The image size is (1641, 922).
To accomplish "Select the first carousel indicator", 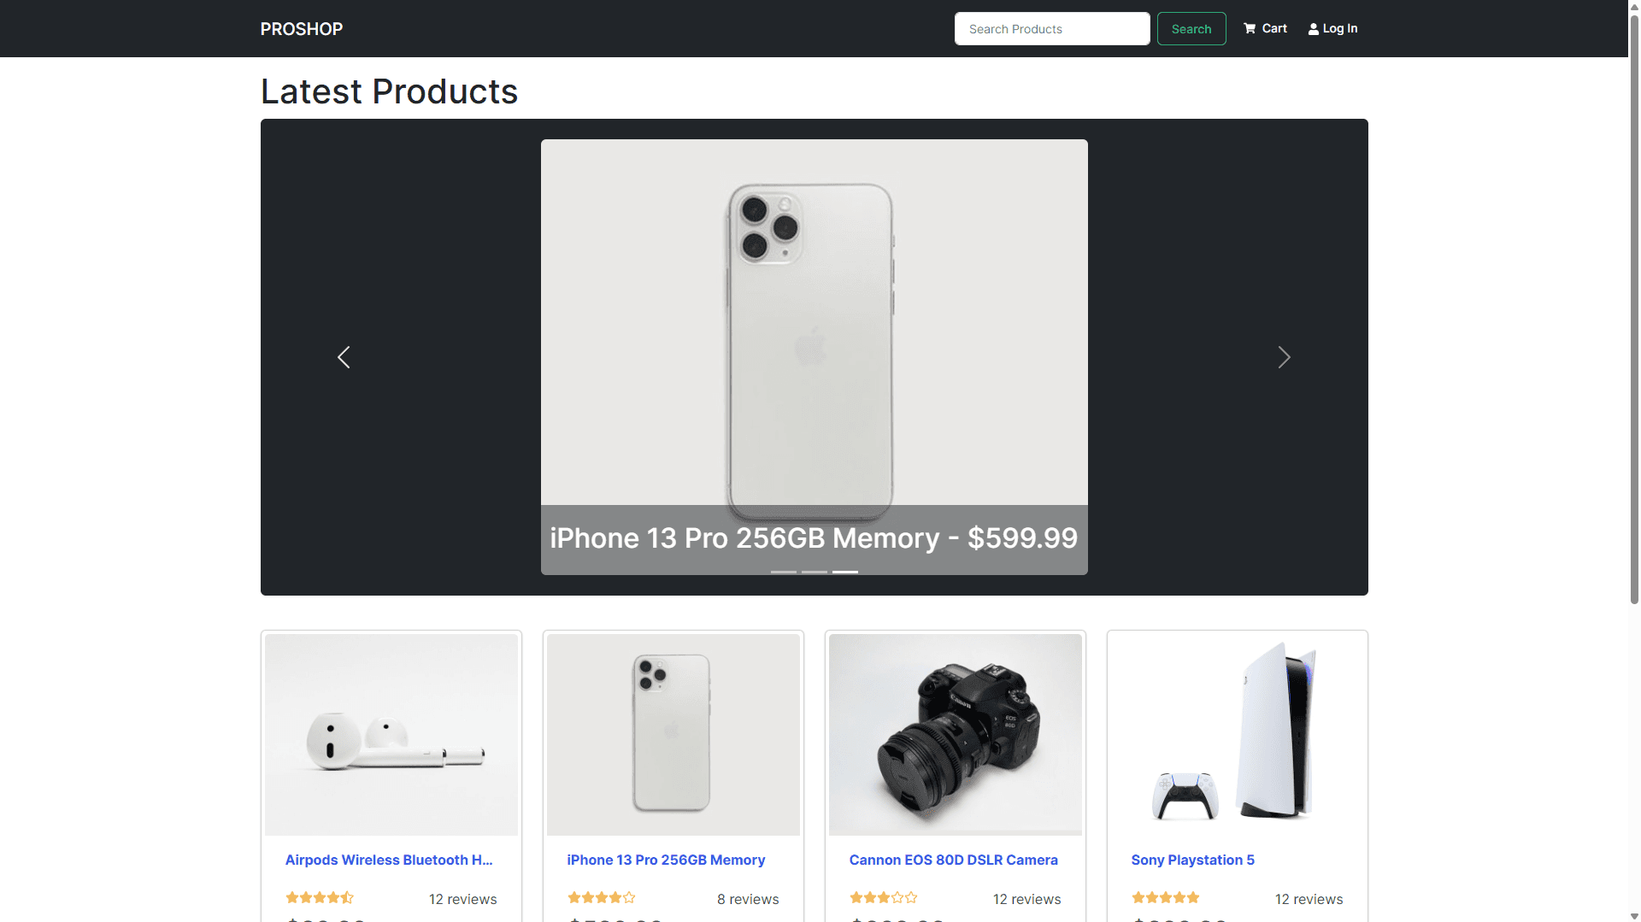I will point(784,572).
